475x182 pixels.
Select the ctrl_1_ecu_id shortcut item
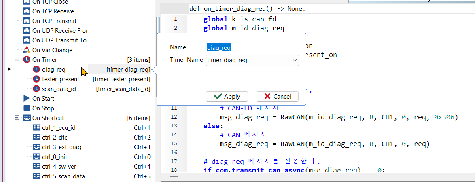(x=59, y=128)
